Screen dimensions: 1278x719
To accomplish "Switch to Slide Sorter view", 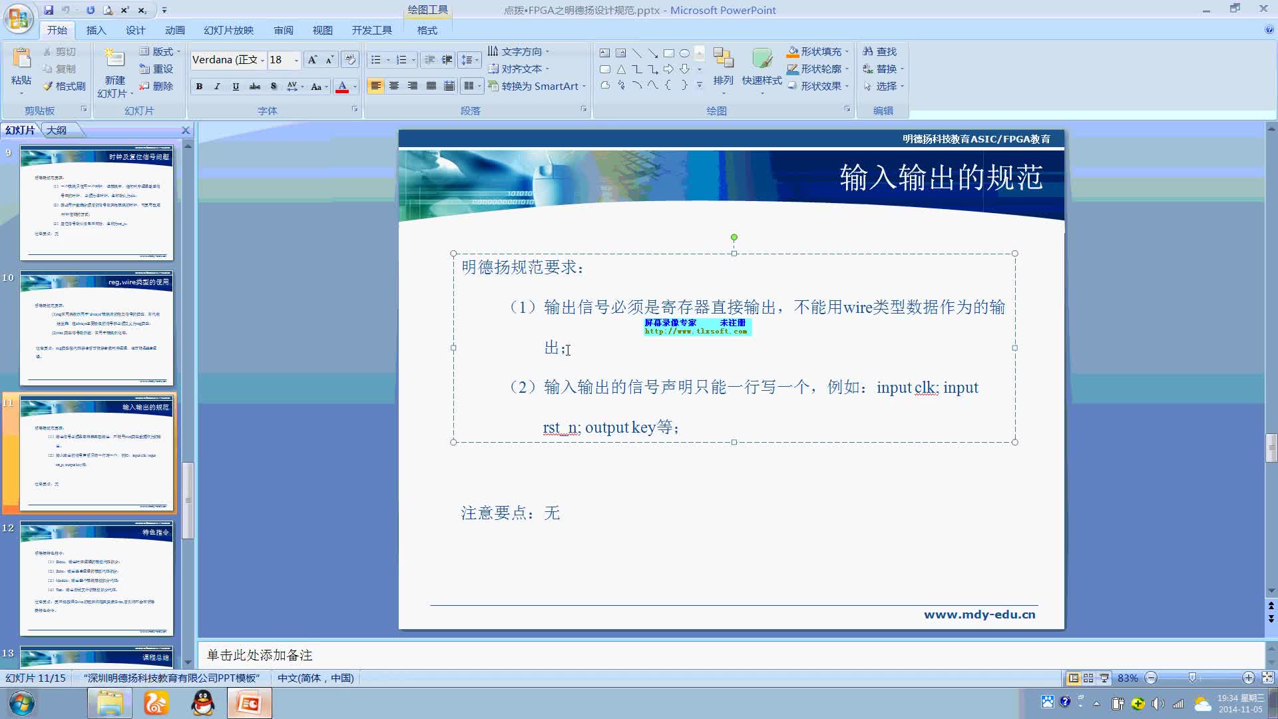I will pos(1088,678).
